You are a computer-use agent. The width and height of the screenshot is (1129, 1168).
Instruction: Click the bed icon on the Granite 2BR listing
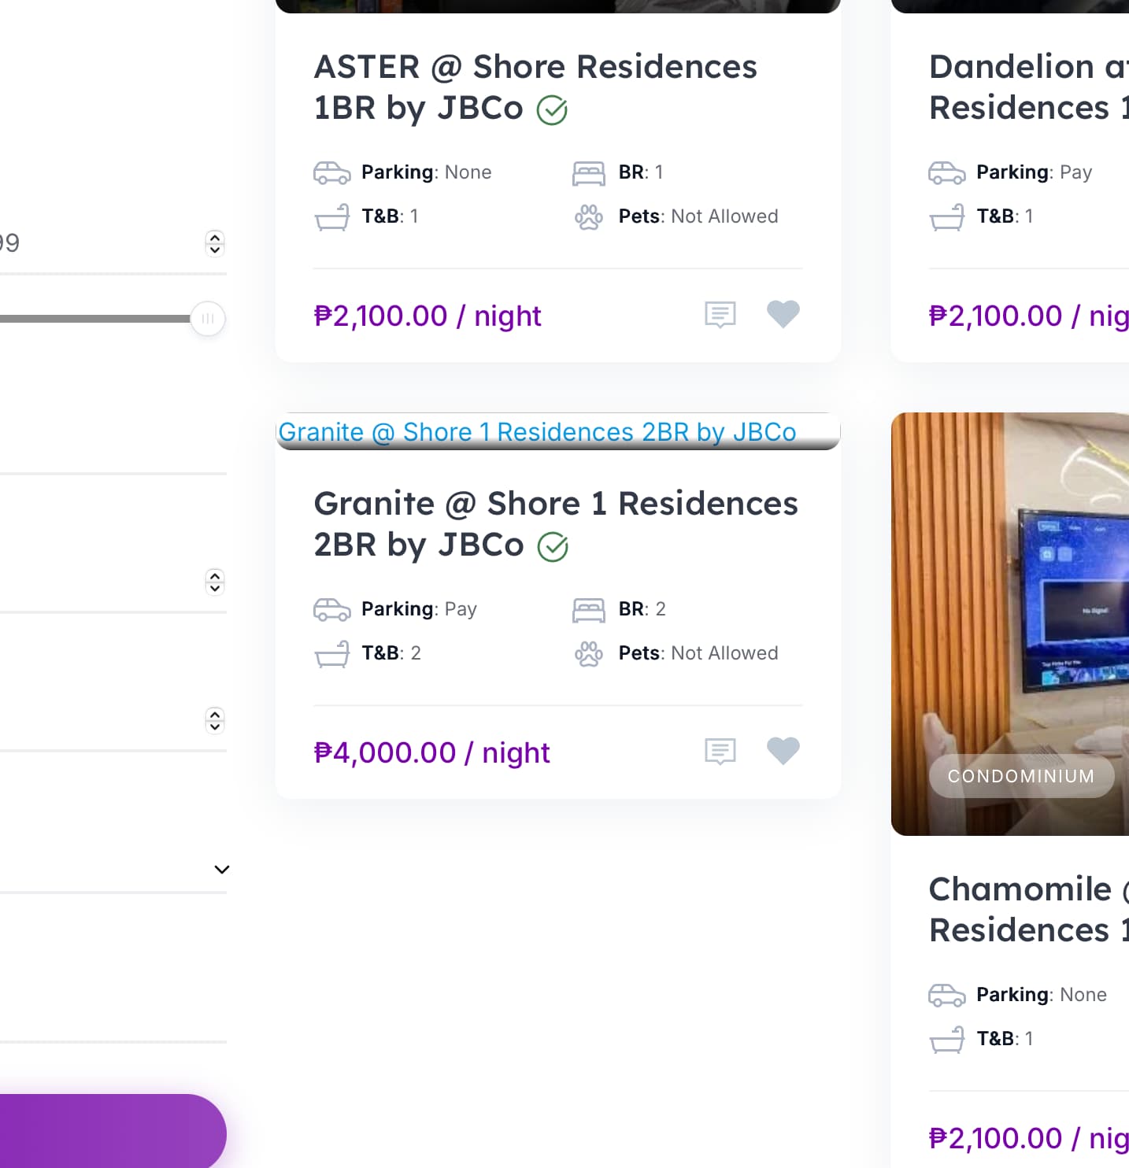click(x=589, y=609)
